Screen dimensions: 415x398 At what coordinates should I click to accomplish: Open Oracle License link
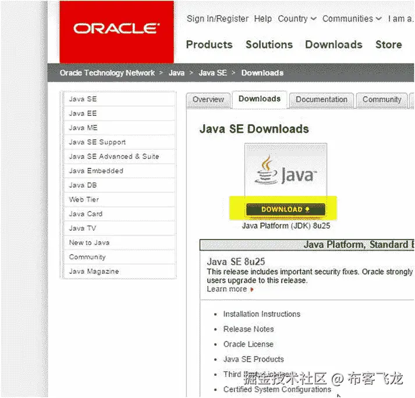[249, 344]
